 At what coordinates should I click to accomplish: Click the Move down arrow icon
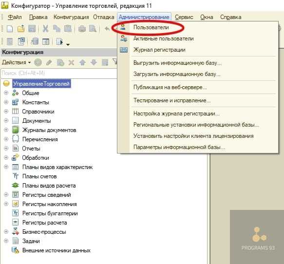pyautogui.click(x=94, y=63)
